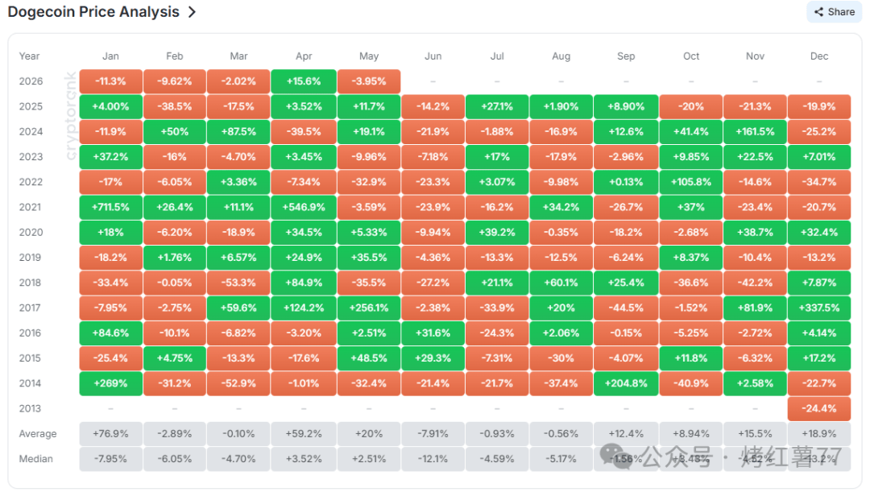The width and height of the screenshot is (870, 492).
Task: Click the February 2025 -38.5% cell
Action: point(174,106)
